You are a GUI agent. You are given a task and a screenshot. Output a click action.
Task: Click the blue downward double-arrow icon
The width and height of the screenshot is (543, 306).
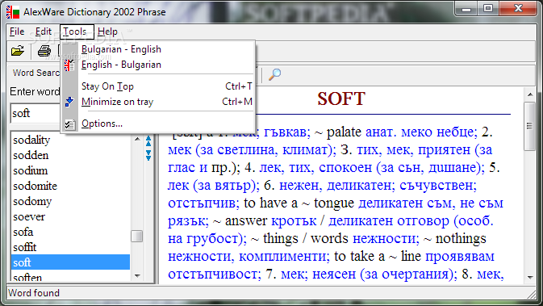148,156
